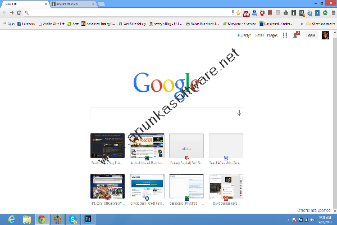Screen dimensions: 337x225
Task: Open the Facebook bookmark
Action: [x=26, y=24]
